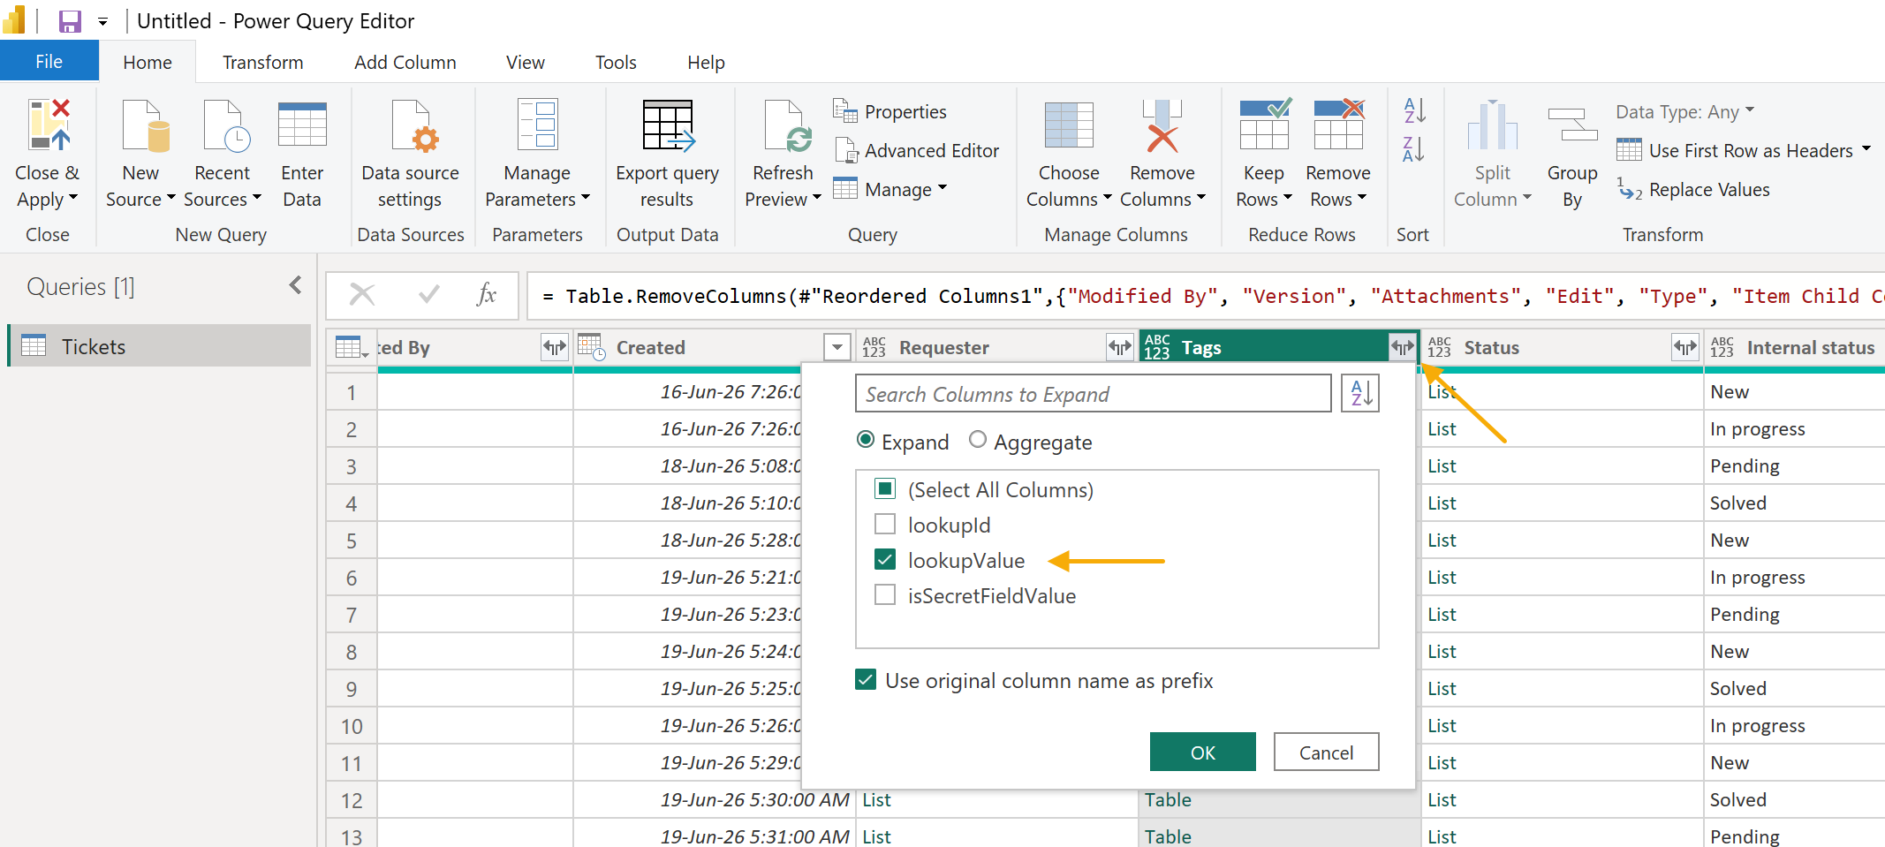Check the isSecretFieldValue checkbox
1885x847 pixels.
click(885, 594)
